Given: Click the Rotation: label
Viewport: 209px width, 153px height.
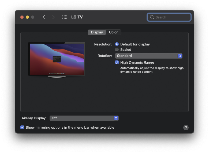Looking at the screenshot, I should 105,56.
